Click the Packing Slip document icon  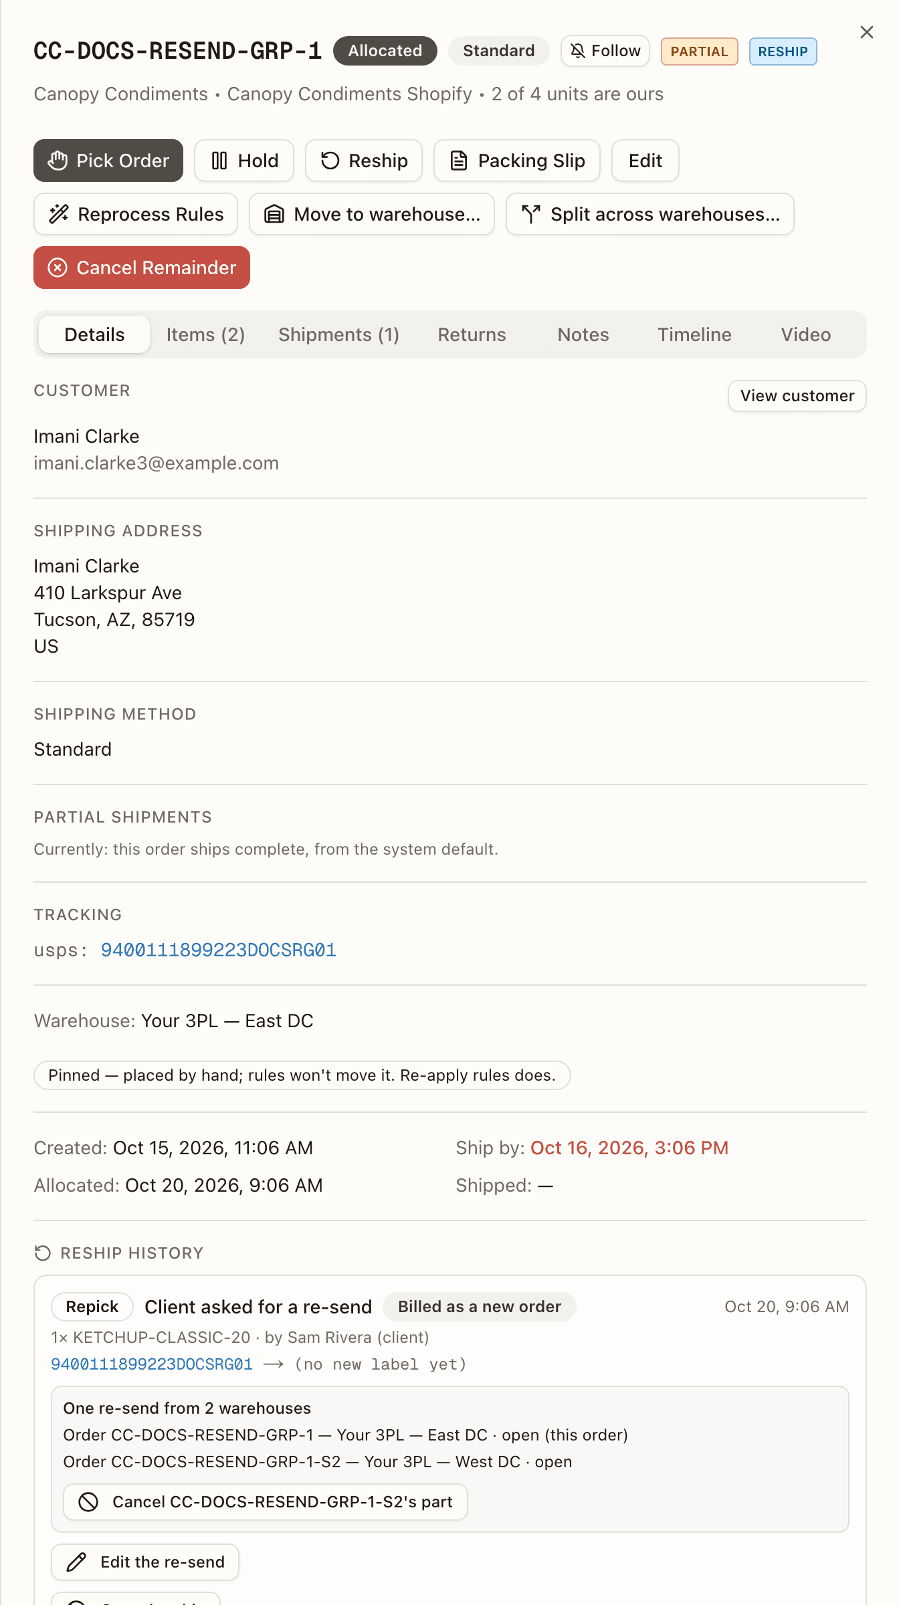tap(459, 160)
